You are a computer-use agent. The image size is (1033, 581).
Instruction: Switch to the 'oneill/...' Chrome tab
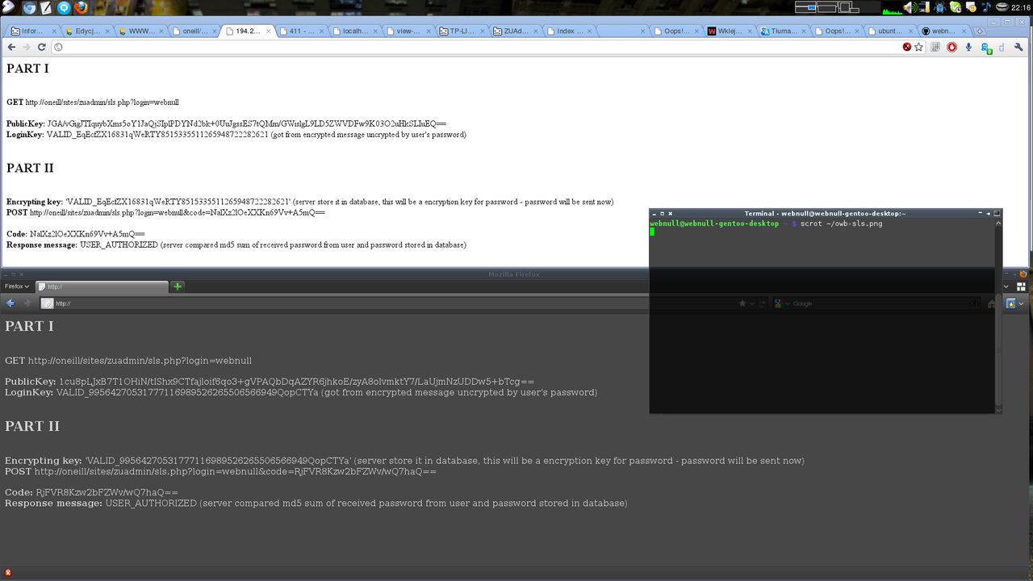194,31
